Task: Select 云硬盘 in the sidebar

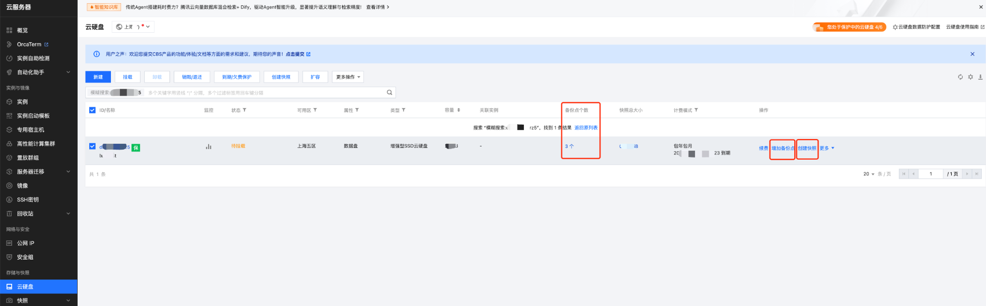Action: click(x=39, y=286)
